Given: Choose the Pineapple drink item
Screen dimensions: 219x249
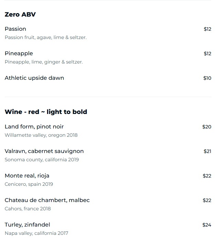Looking at the screenshot, I should (x=19, y=54).
